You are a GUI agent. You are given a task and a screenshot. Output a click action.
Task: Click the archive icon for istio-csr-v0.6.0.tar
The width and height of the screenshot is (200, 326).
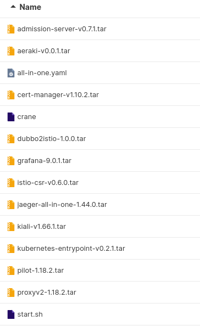11,183
